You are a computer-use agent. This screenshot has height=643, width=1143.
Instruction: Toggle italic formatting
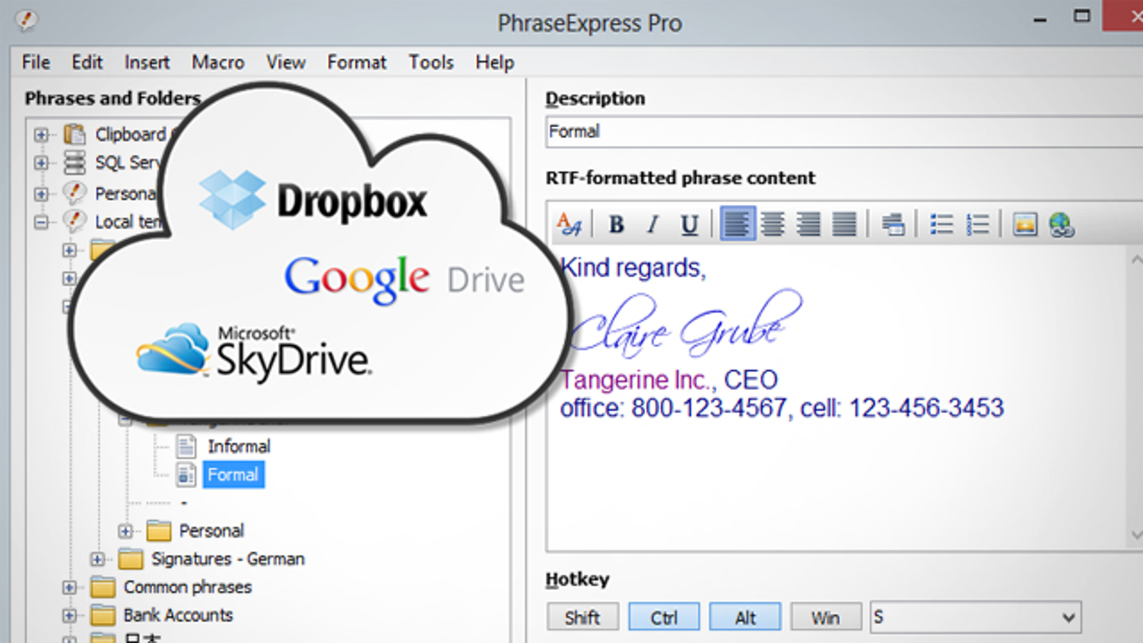click(652, 224)
